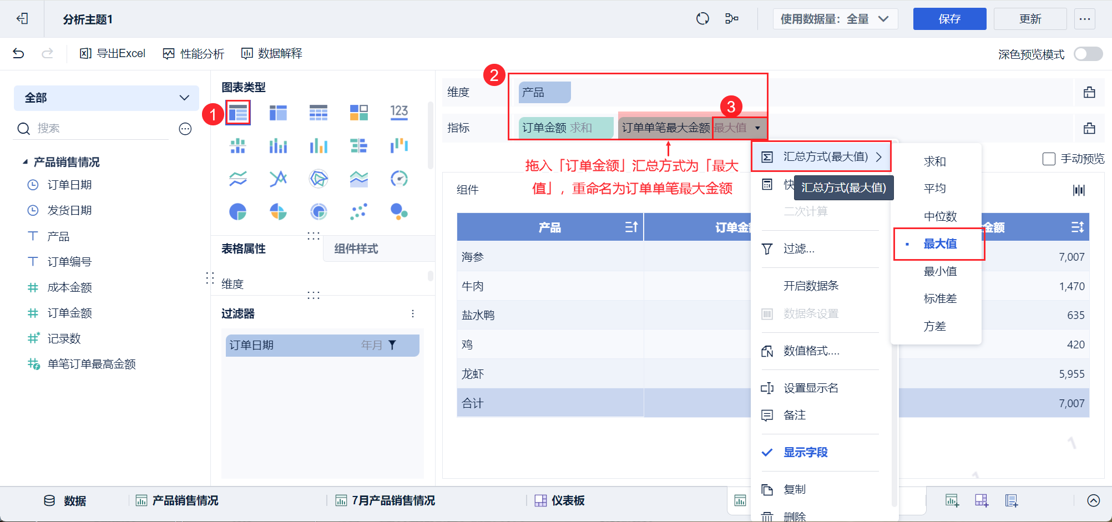Select the area chart type icon

coord(359,179)
